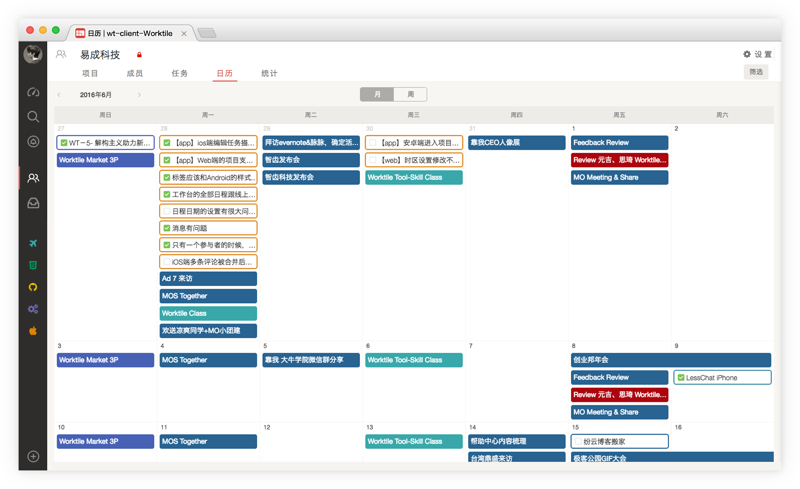
Task: Uncheck the WT-5 解构主义 task checkbox
Action: click(x=64, y=143)
